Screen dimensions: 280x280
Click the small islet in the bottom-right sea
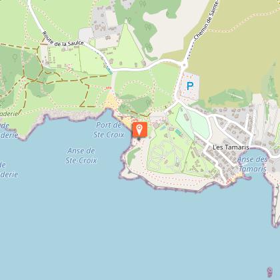click(x=269, y=272)
